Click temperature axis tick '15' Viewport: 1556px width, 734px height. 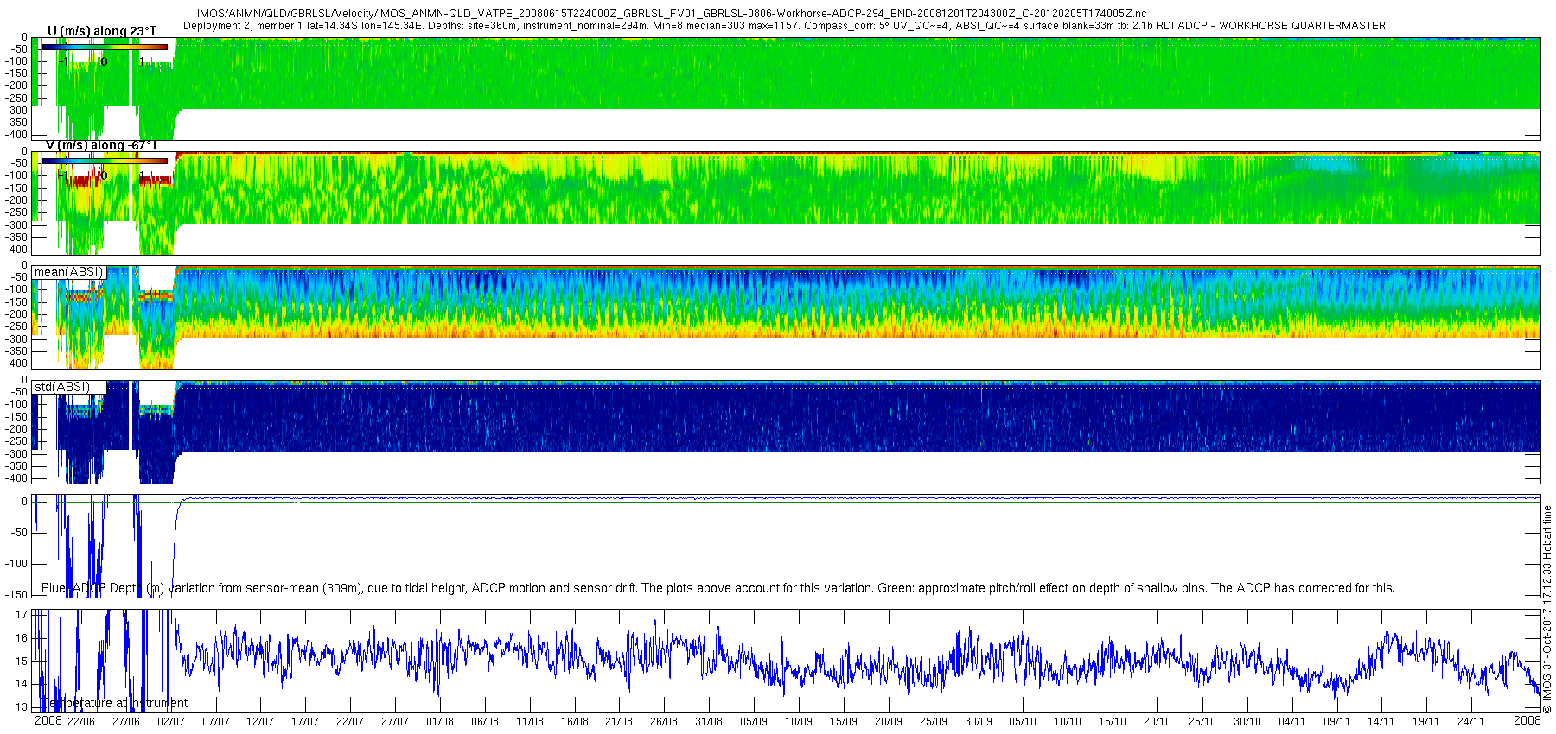pos(22,661)
